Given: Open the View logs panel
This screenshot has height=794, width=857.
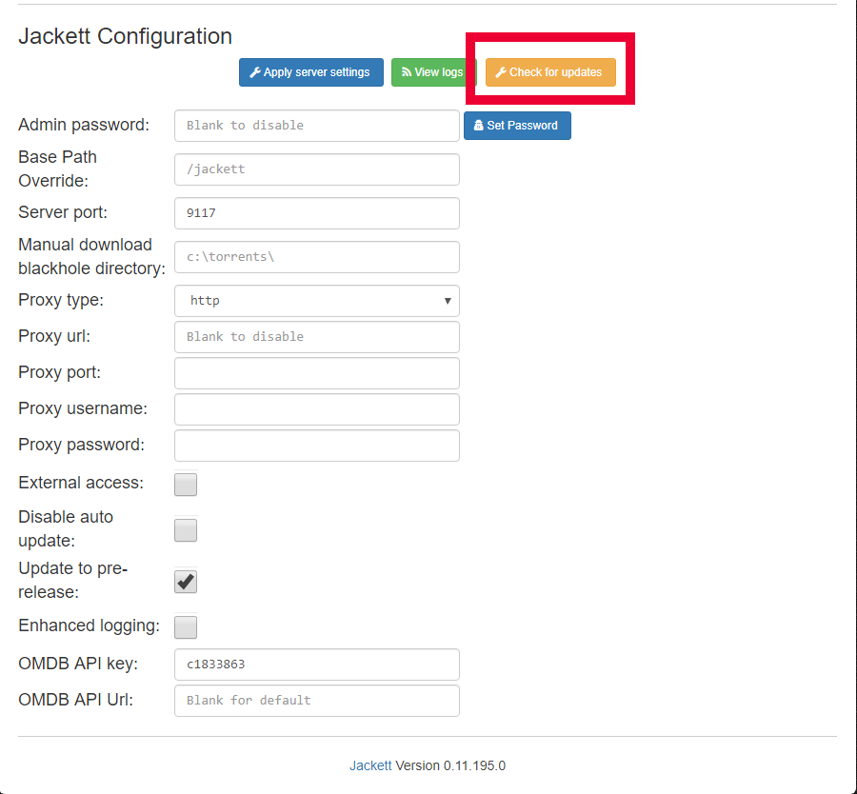Looking at the screenshot, I should coord(428,71).
